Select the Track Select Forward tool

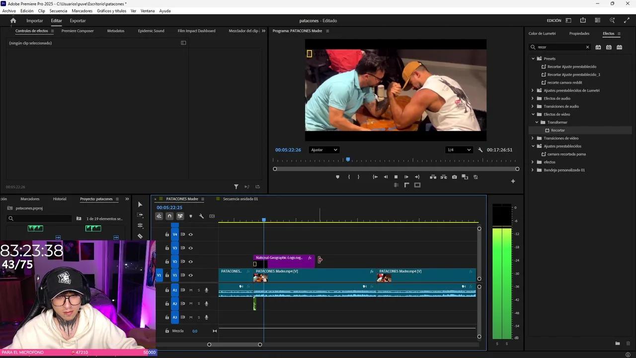click(140, 215)
